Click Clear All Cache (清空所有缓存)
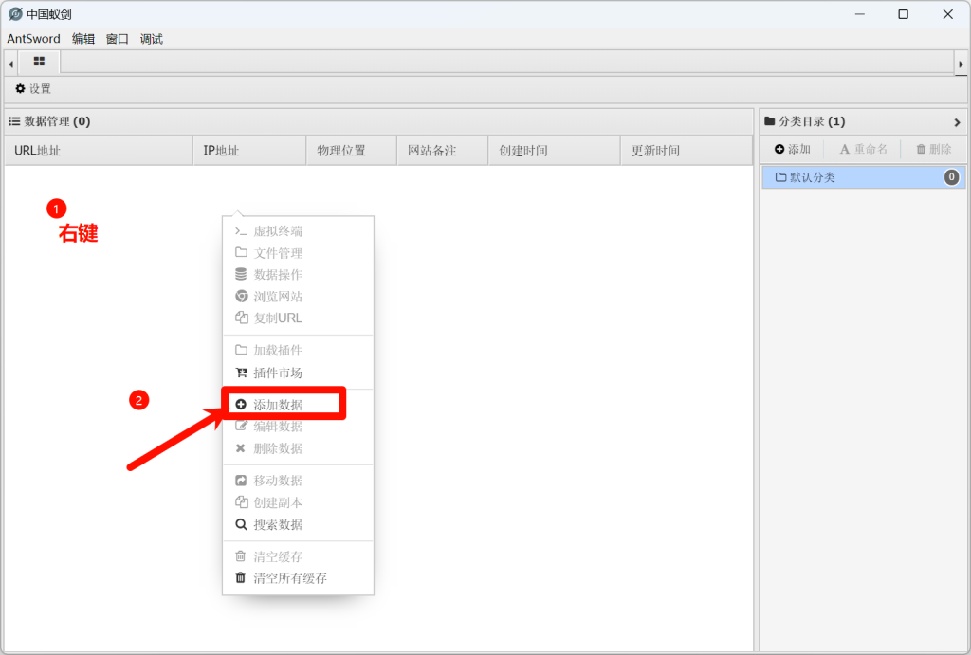This screenshot has width=971, height=655. point(289,577)
